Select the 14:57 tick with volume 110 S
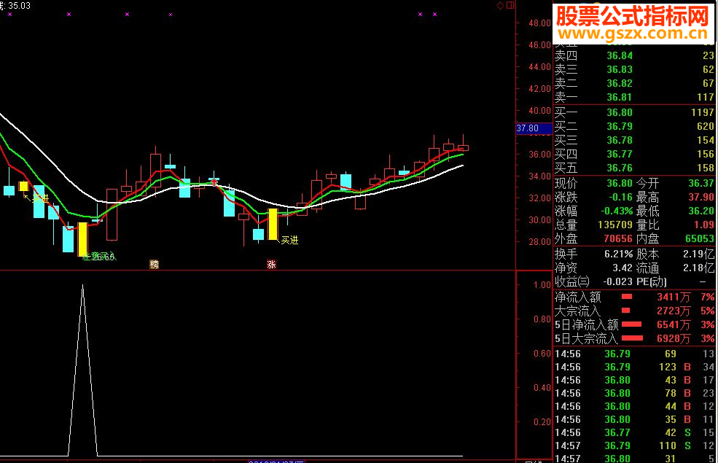This screenshot has width=718, height=463. 634,446
